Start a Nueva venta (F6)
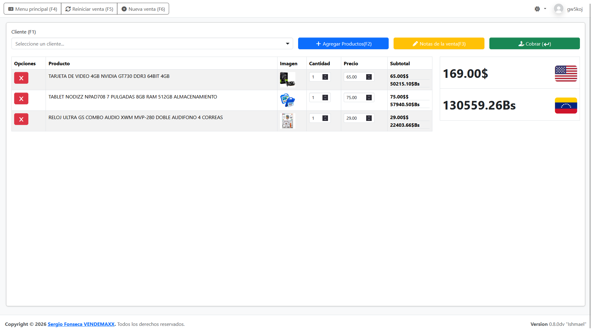Image resolution: width=591 pixels, height=332 pixels. tap(143, 9)
